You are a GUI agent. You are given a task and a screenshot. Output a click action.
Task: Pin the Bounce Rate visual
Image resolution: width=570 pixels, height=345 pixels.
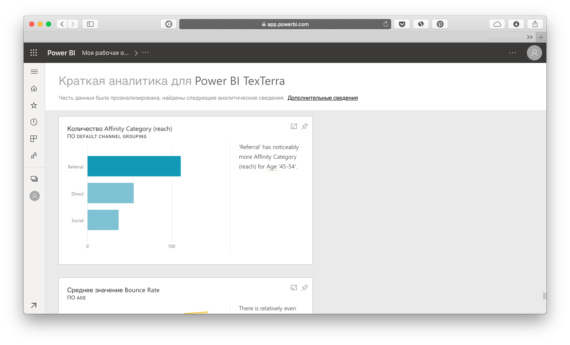coord(305,288)
